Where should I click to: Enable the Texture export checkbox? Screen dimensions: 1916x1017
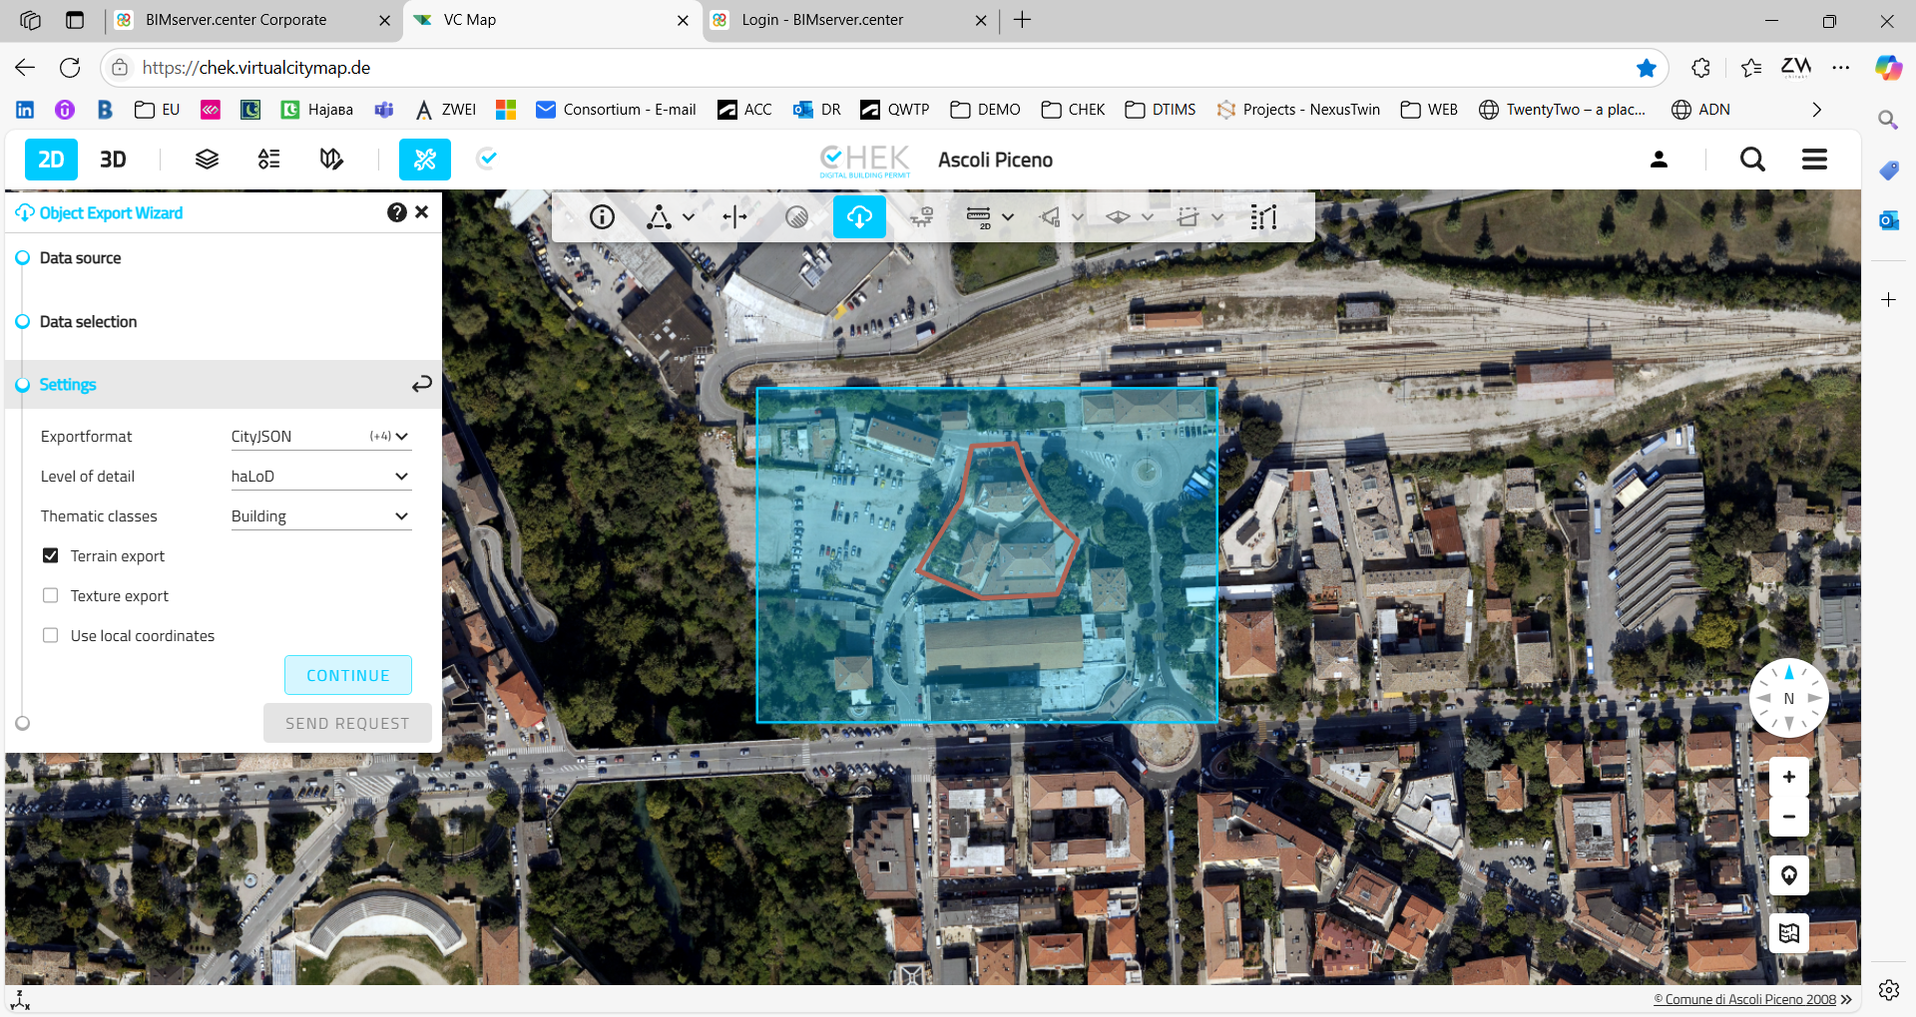pos(51,595)
